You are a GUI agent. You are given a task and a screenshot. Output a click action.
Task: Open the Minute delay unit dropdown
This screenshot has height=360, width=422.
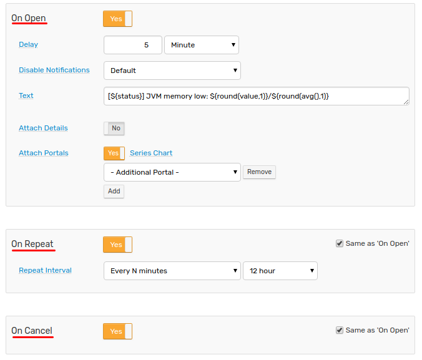pyautogui.click(x=202, y=45)
